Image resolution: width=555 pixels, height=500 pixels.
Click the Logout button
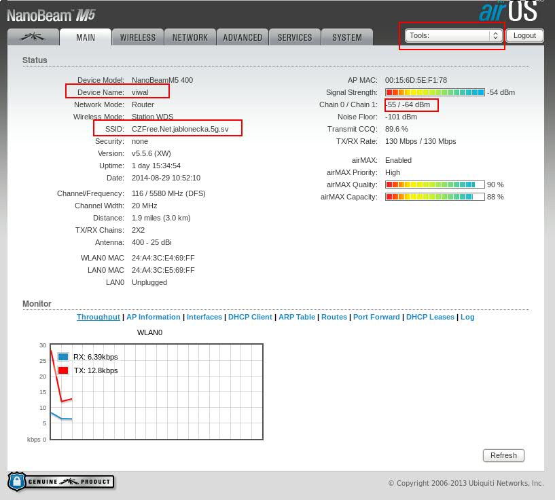tap(524, 35)
